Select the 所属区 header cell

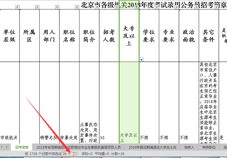pyautogui.click(x=30, y=36)
